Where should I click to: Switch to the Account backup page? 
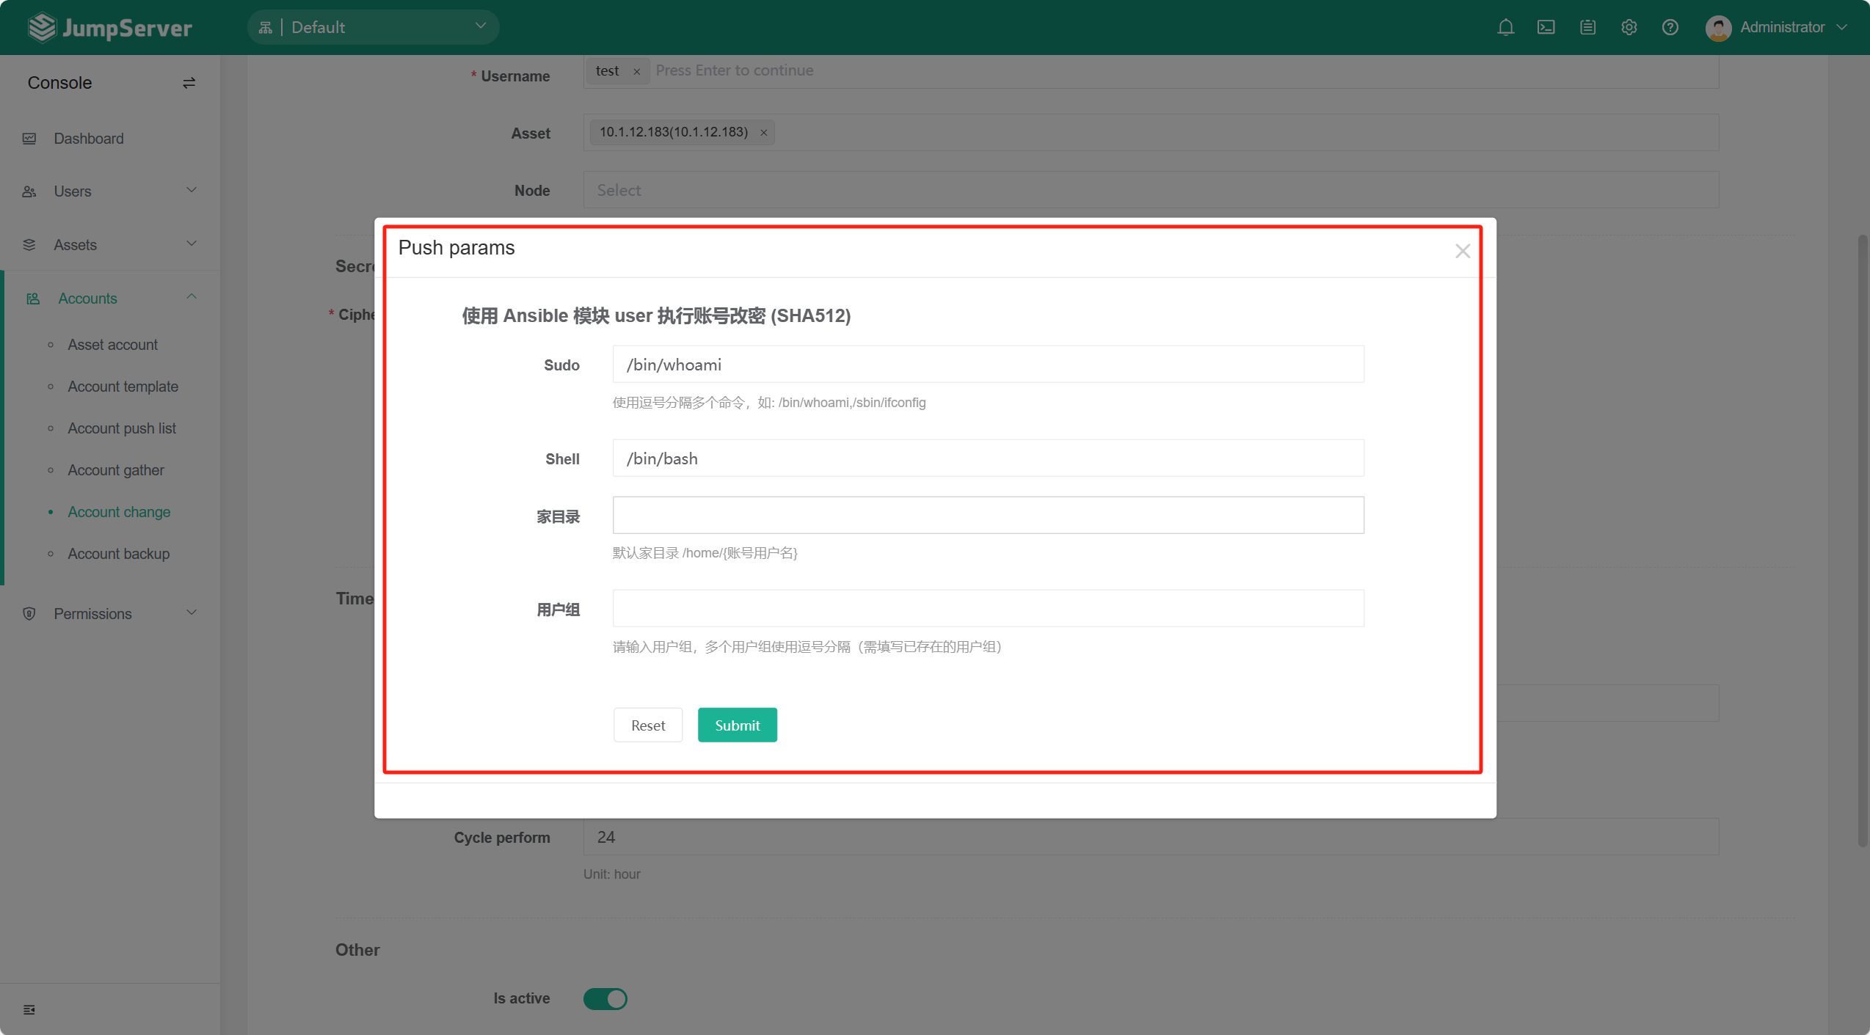pos(118,553)
